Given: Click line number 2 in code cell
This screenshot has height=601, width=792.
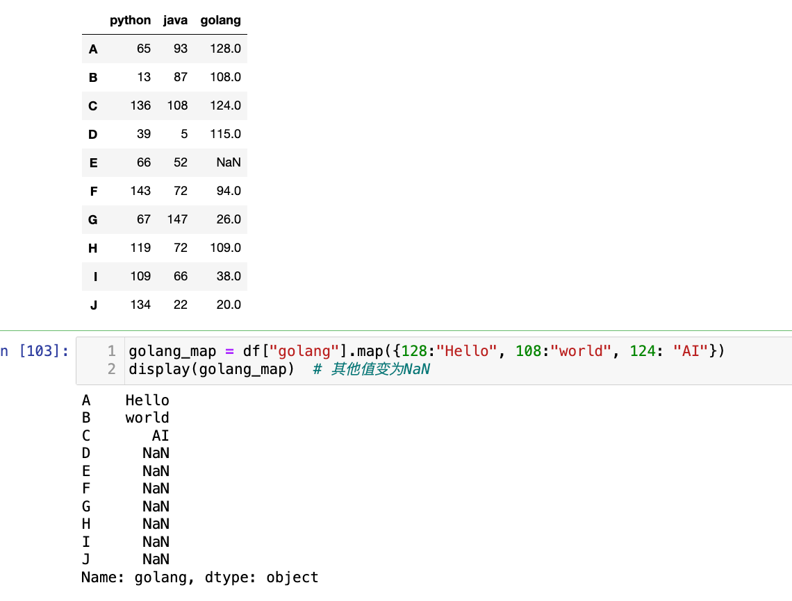Looking at the screenshot, I should (x=112, y=369).
